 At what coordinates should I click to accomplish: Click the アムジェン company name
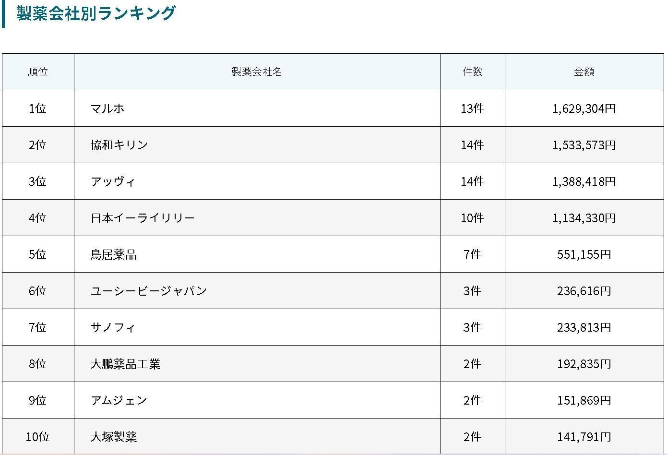[x=119, y=400]
